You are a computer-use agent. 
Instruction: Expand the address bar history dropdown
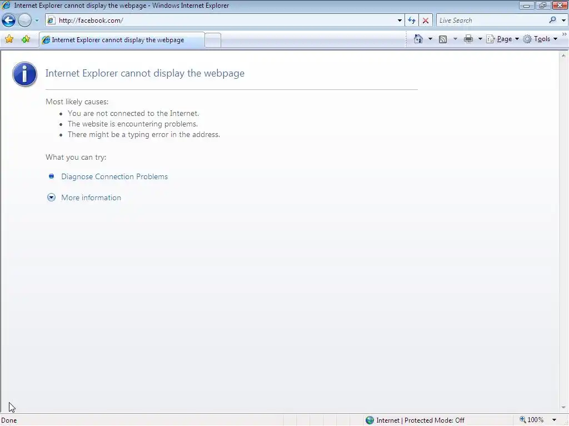click(400, 21)
